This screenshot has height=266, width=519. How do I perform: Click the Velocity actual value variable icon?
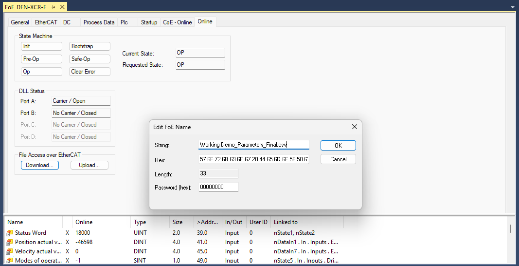pyautogui.click(x=10, y=252)
